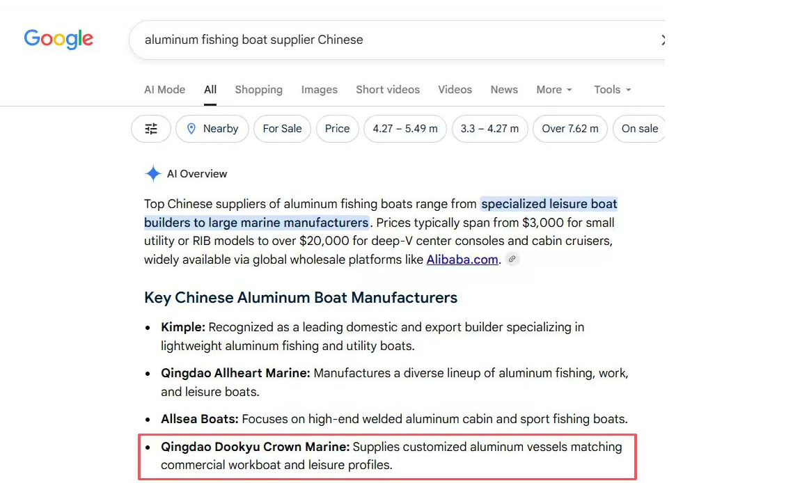
Task: Click the source link icon after Alibaba.com
Action: 512,260
